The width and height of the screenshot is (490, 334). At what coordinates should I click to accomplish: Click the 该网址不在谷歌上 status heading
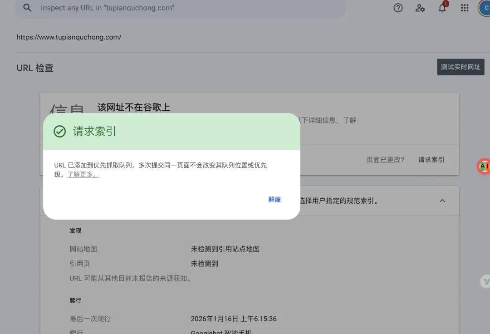(x=134, y=107)
